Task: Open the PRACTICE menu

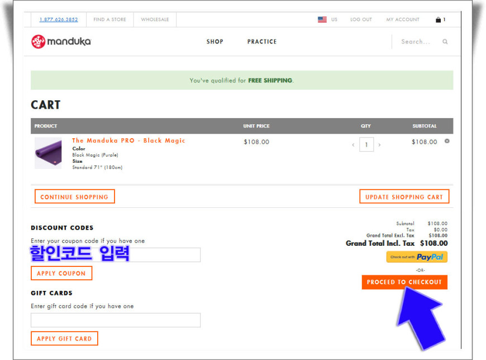Action: (262, 41)
